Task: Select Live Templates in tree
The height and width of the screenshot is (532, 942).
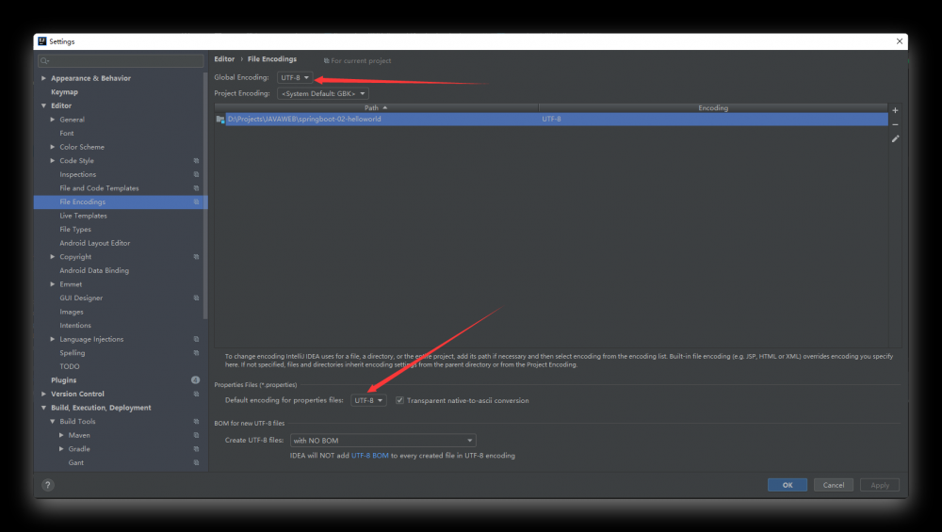Action: [83, 216]
